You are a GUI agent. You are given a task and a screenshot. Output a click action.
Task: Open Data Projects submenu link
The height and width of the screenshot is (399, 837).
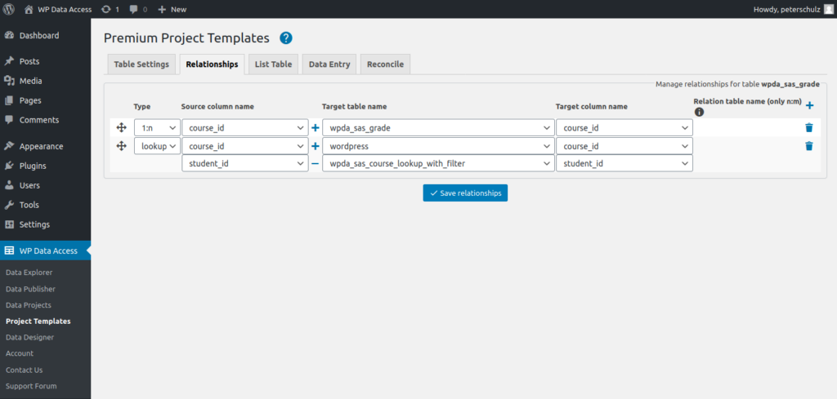(x=29, y=305)
